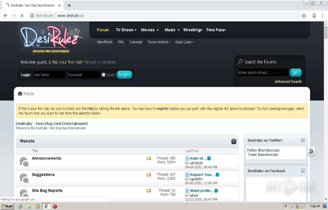
Task: Go back with the browser back arrow
Action: point(6,15)
